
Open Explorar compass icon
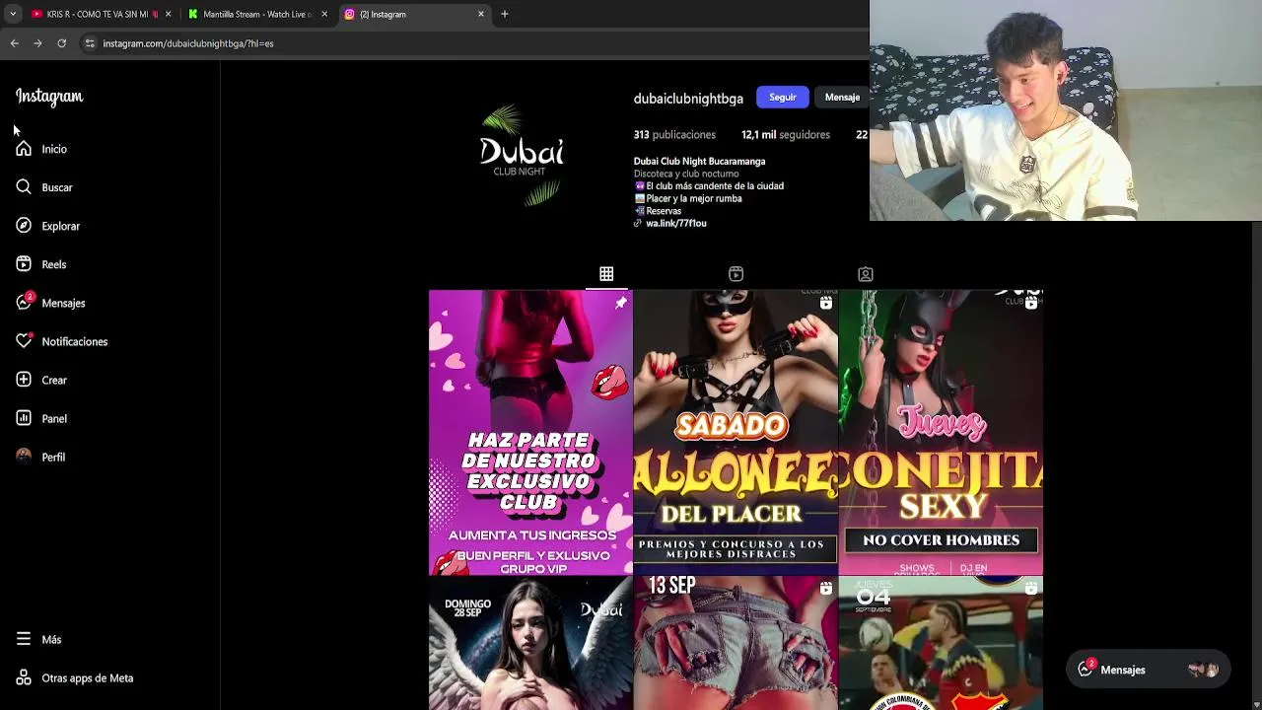click(x=24, y=226)
